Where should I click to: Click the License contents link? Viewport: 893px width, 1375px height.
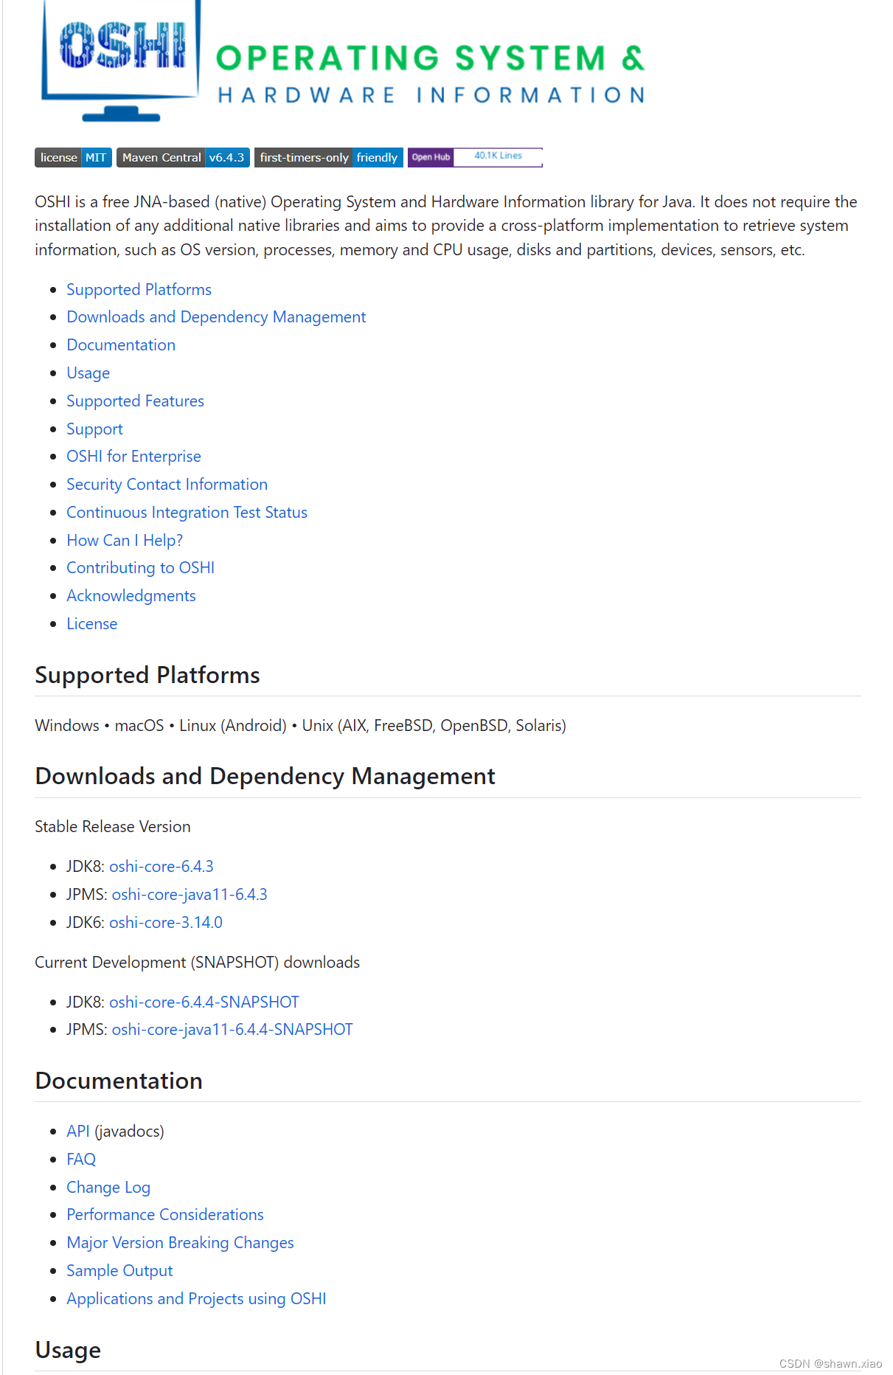[91, 624]
